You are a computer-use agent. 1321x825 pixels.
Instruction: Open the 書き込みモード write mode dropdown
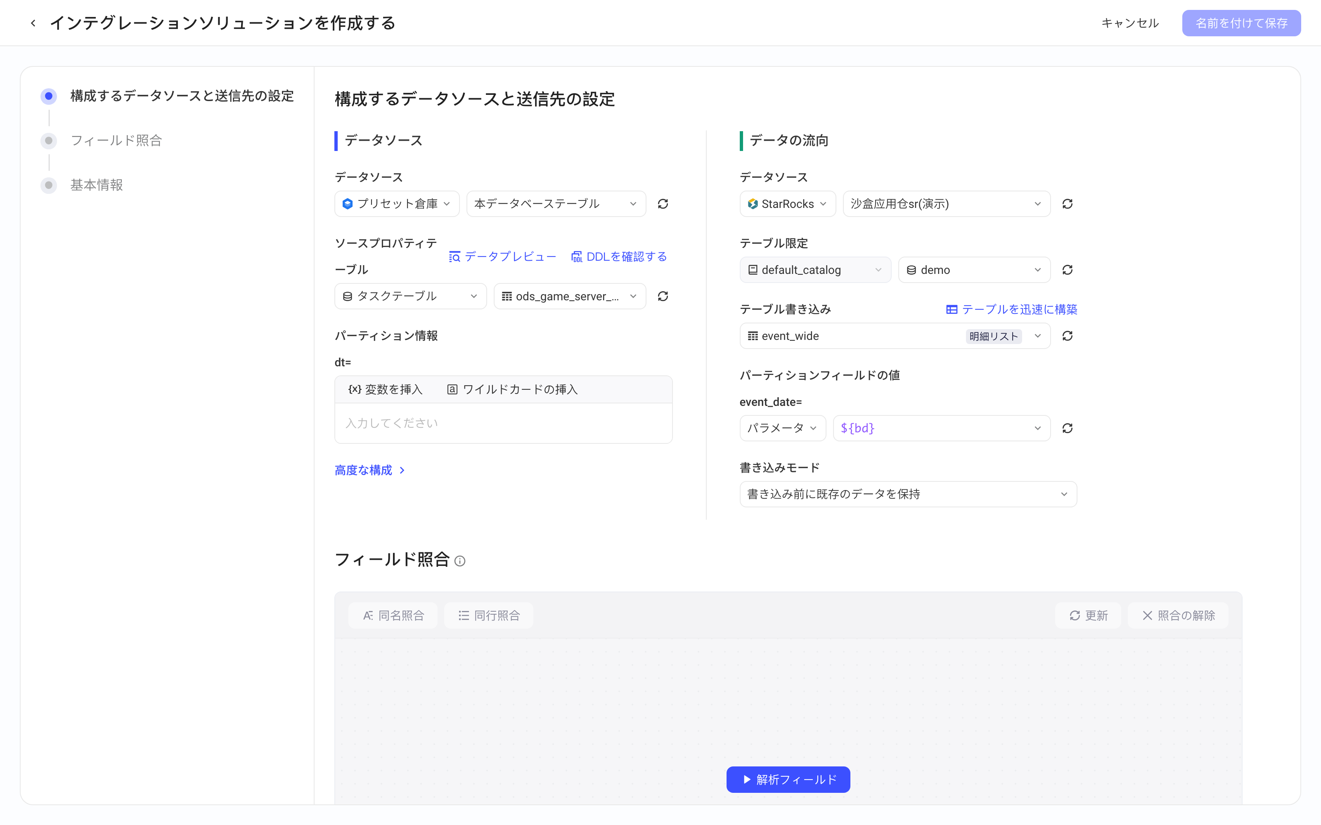point(908,494)
